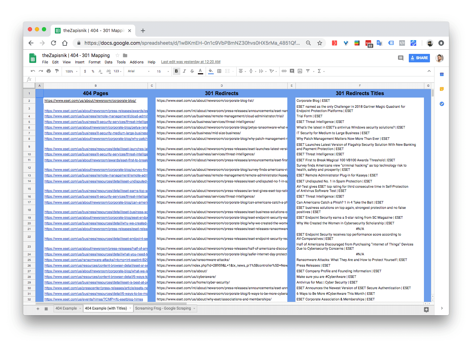475x361 pixels.
Task: Open the Insert menu
Action: click(80, 62)
